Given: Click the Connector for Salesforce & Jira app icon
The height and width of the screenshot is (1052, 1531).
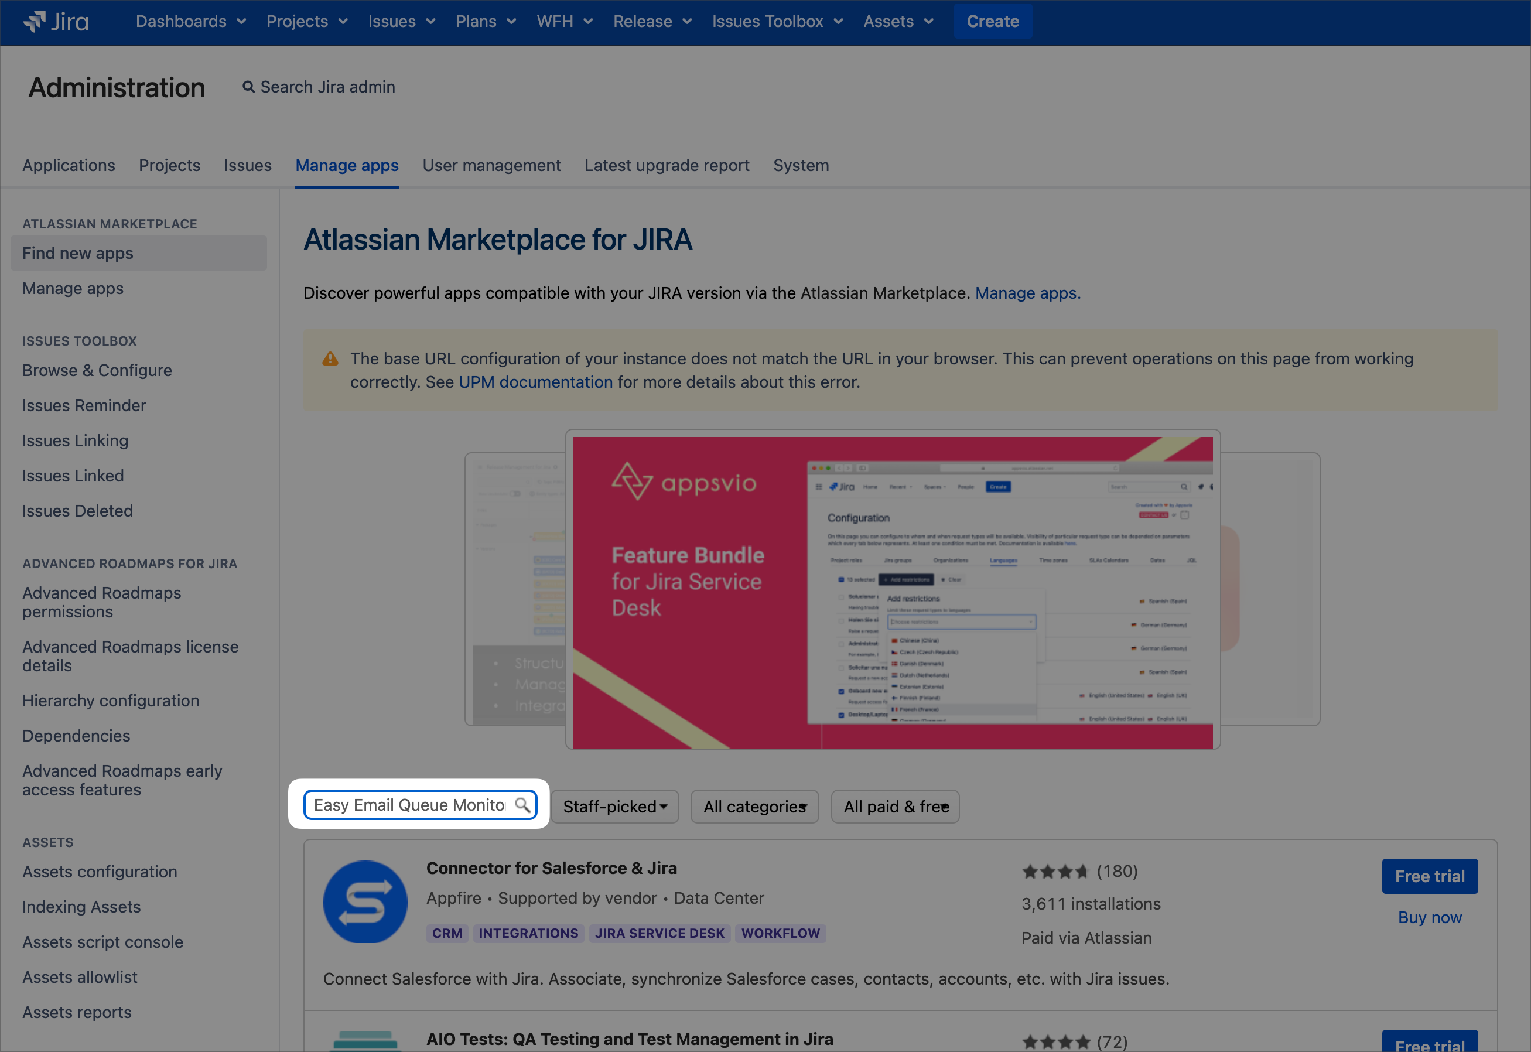Looking at the screenshot, I should click(x=365, y=901).
